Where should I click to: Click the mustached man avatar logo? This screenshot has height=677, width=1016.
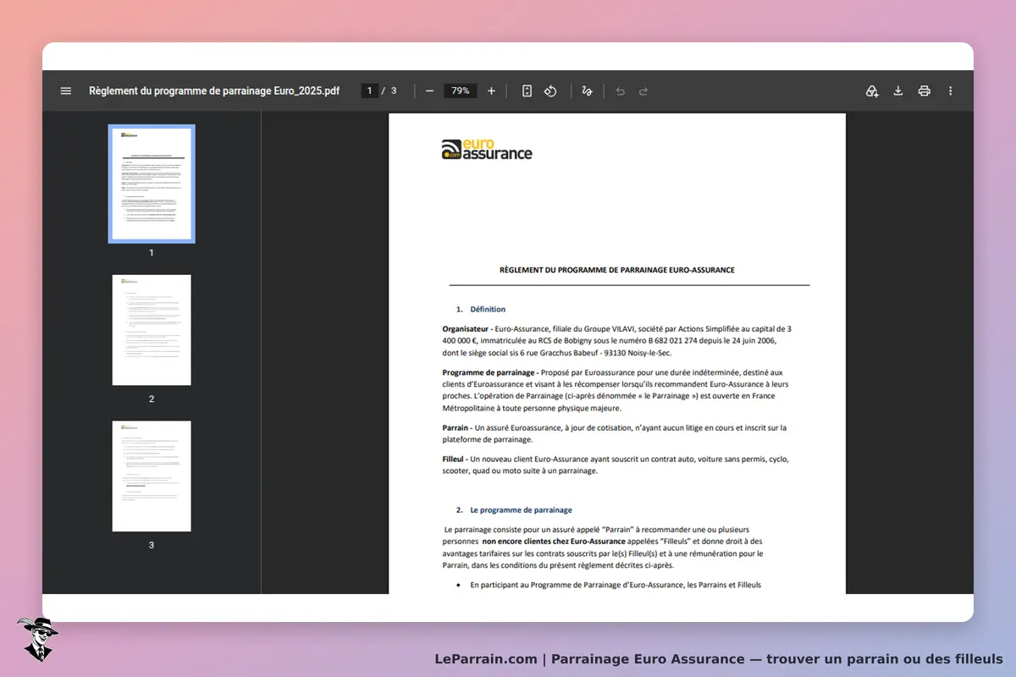[36, 639]
